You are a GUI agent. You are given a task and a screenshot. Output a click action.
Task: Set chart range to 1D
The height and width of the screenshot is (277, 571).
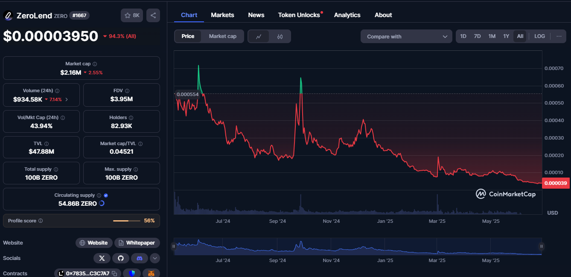pos(463,36)
